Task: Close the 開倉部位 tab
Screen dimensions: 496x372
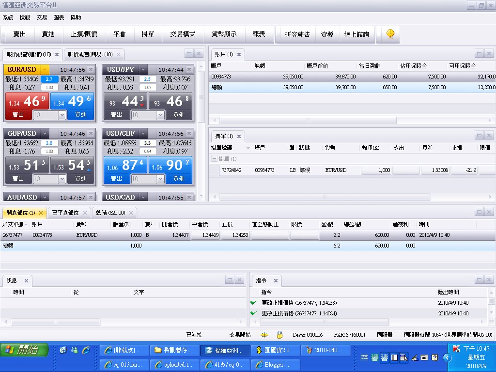Action: click(41, 213)
